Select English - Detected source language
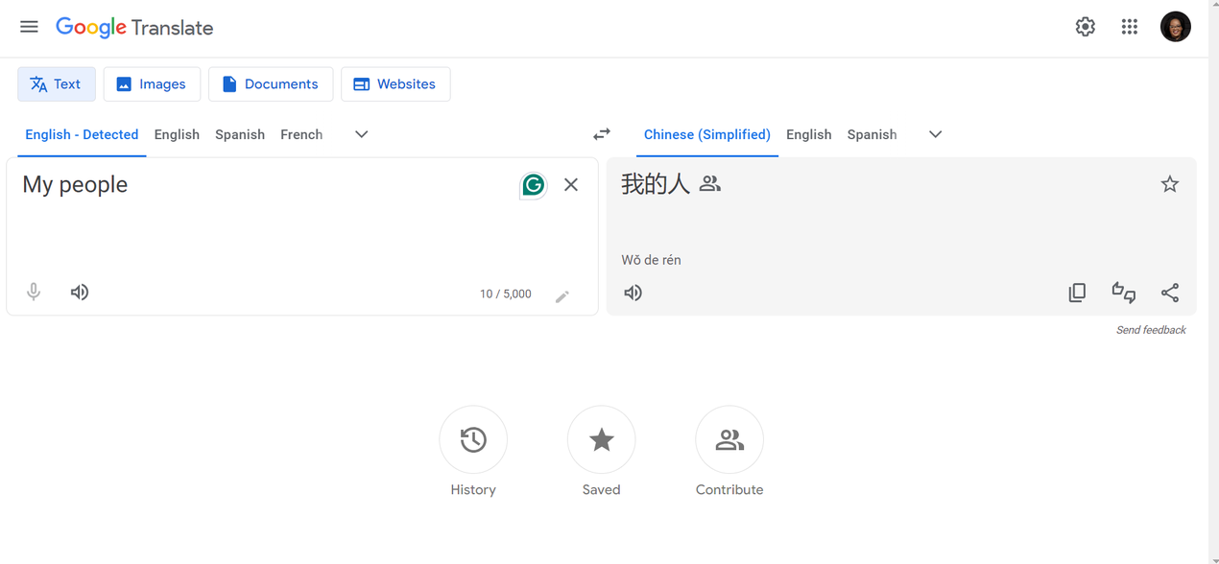The height and width of the screenshot is (564, 1219). click(82, 135)
